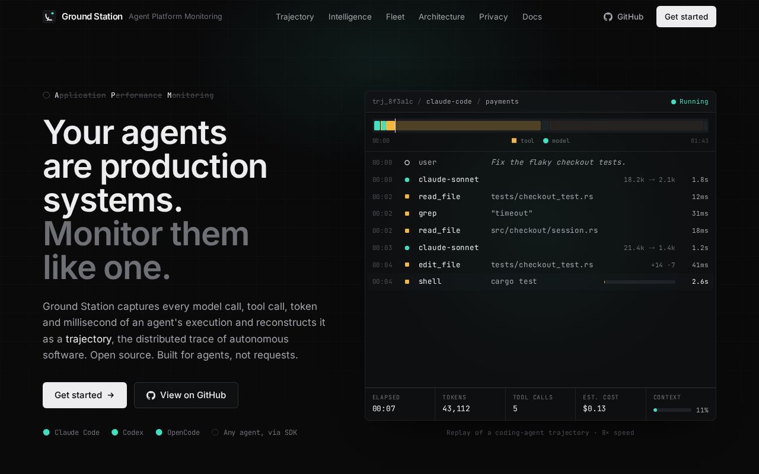Viewport: 759px width, 474px height.
Task: Click the 43,112 tokens value
Action: click(456, 409)
